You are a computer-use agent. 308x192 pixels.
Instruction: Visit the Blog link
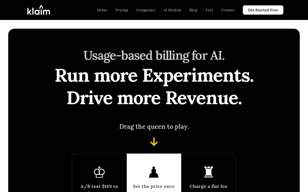click(x=193, y=10)
